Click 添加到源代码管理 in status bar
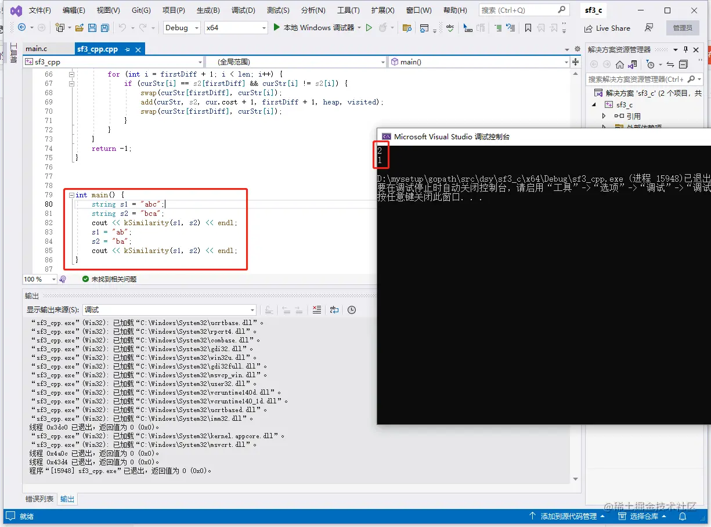This screenshot has height=527, width=711. [568, 516]
